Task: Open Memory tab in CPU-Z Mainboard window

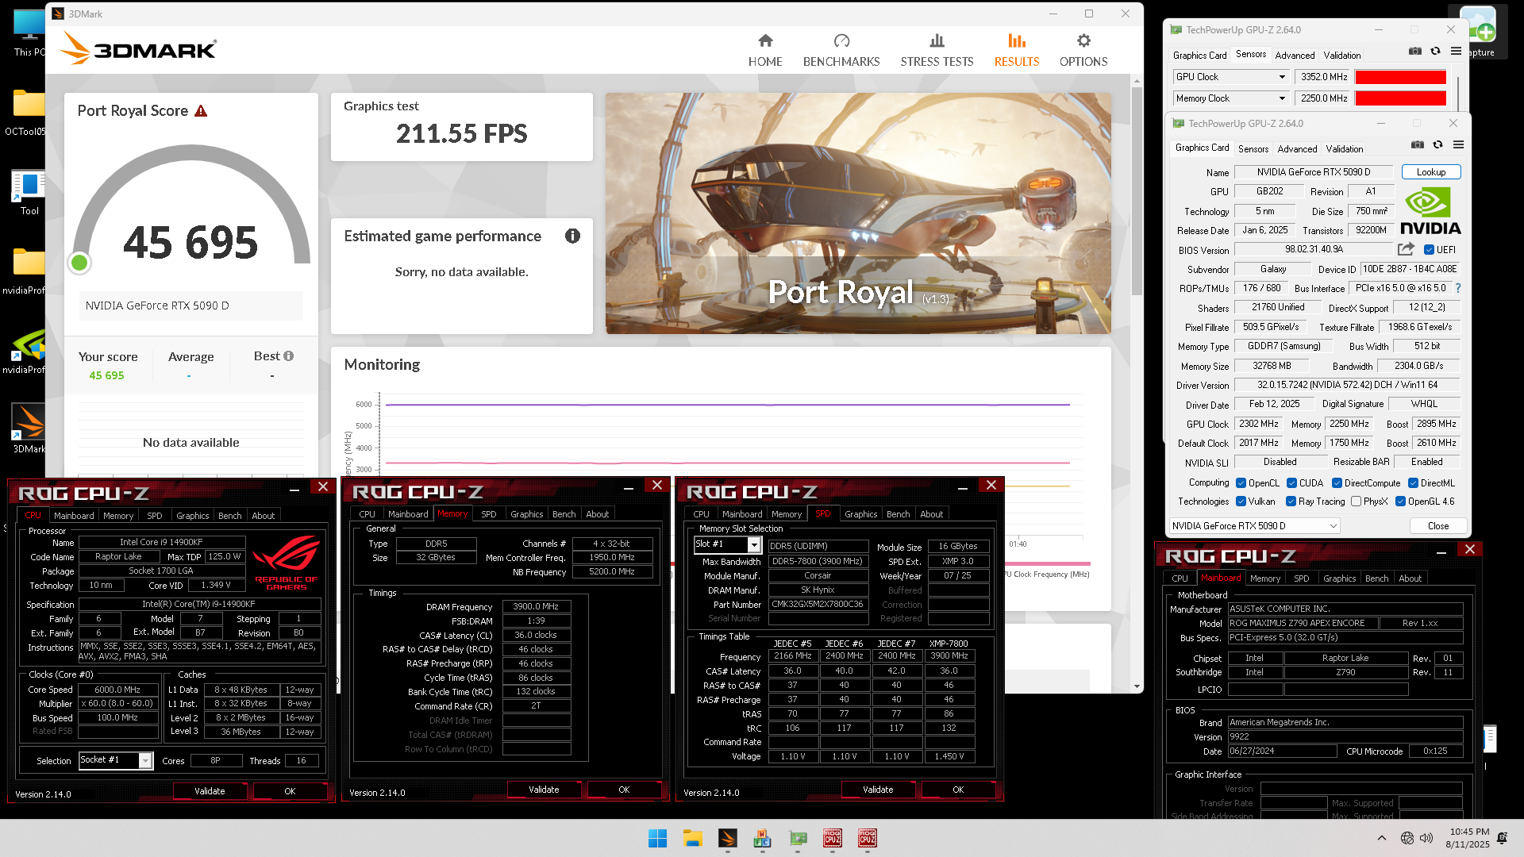Action: tap(1264, 578)
